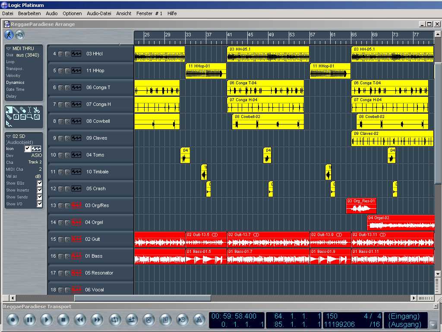The width and height of the screenshot is (442, 332).
Task: Open Transport options arrow at right end
Action: (433, 324)
